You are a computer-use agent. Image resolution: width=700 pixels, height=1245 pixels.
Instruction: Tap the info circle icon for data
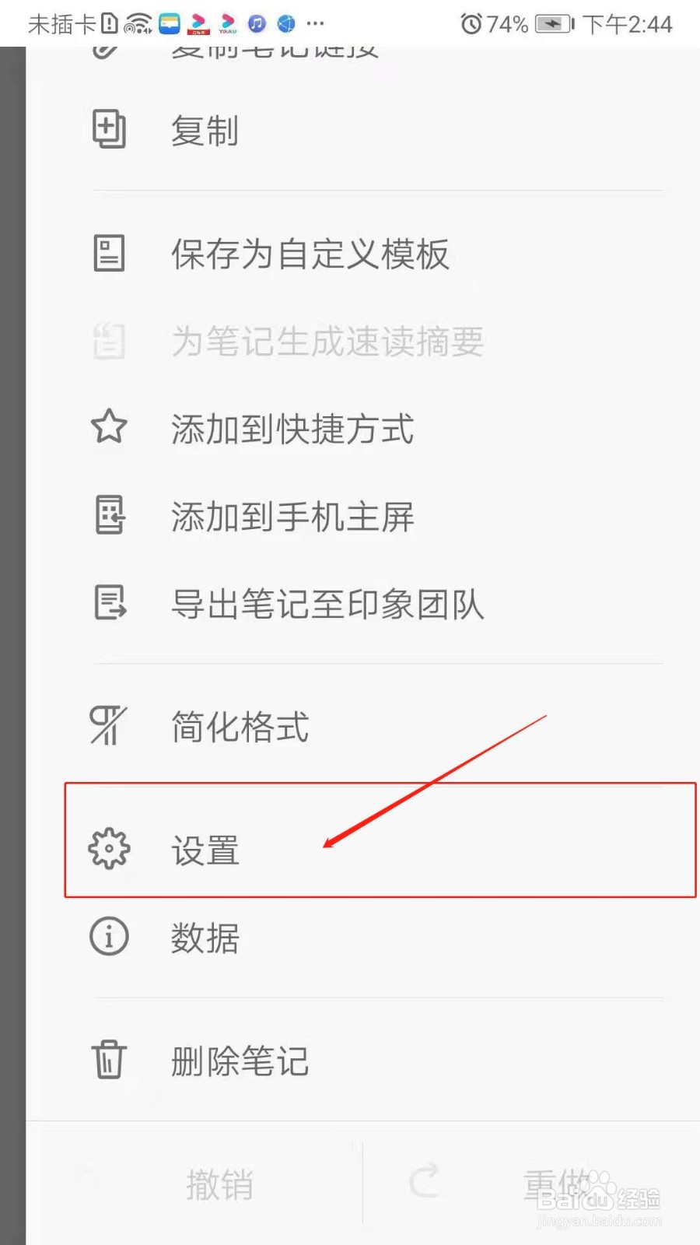[109, 936]
